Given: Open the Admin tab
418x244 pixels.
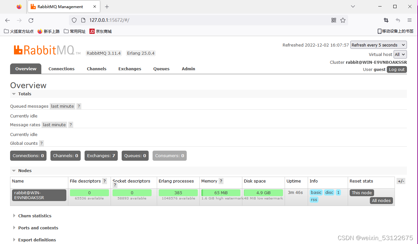Looking at the screenshot, I should [x=188, y=69].
